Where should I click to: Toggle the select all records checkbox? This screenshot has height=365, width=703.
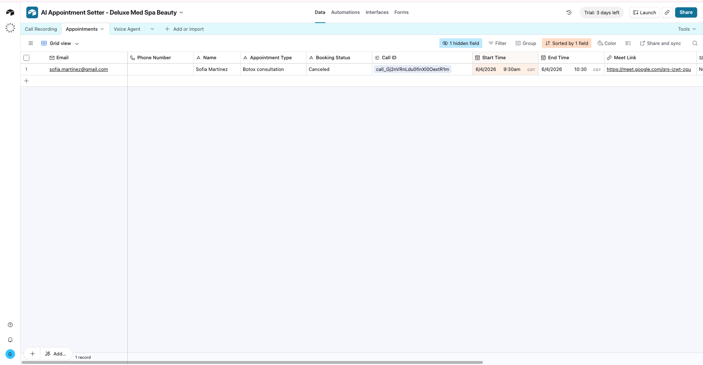click(26, 58)
